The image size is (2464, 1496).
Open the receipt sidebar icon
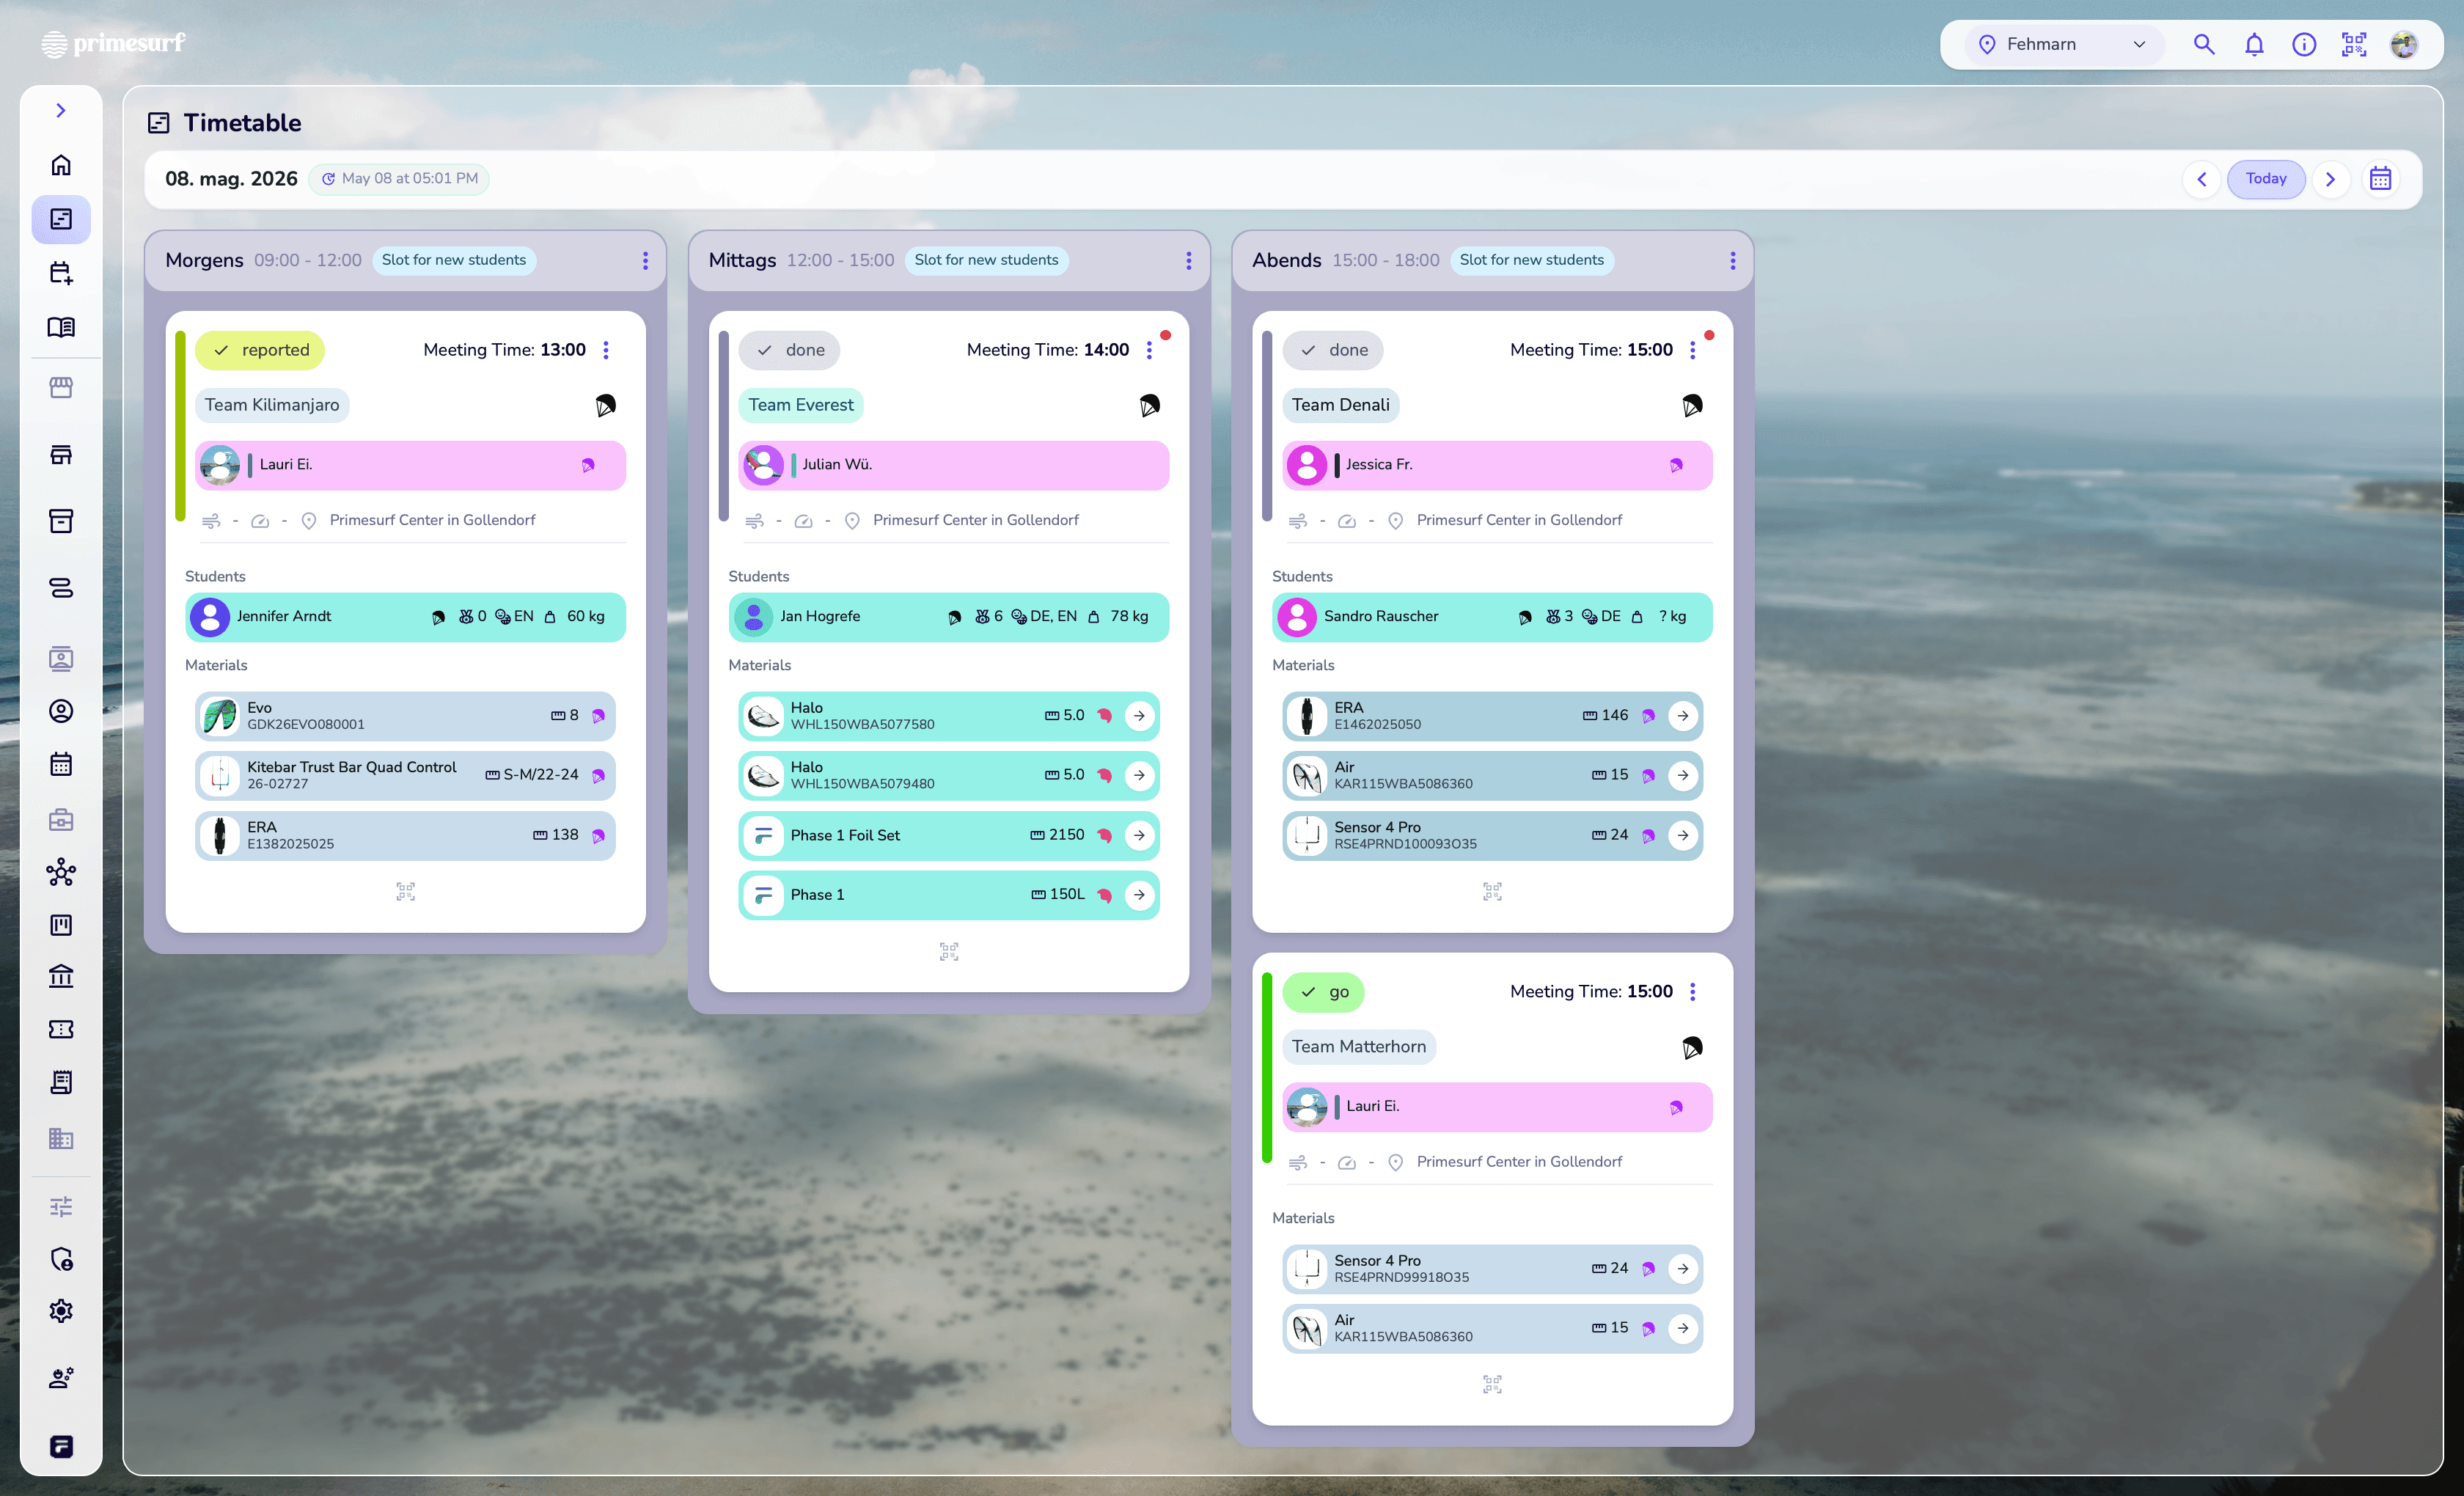(61, 1082)
